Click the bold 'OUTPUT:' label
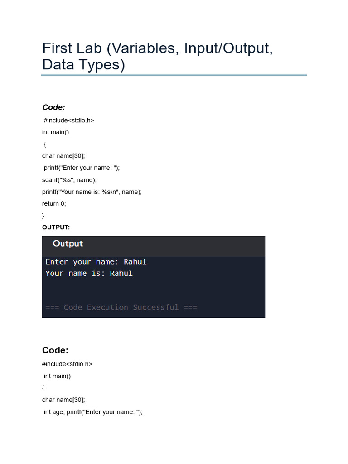Image resolution: width=348 pixels, height=464 pixels. 56,227
